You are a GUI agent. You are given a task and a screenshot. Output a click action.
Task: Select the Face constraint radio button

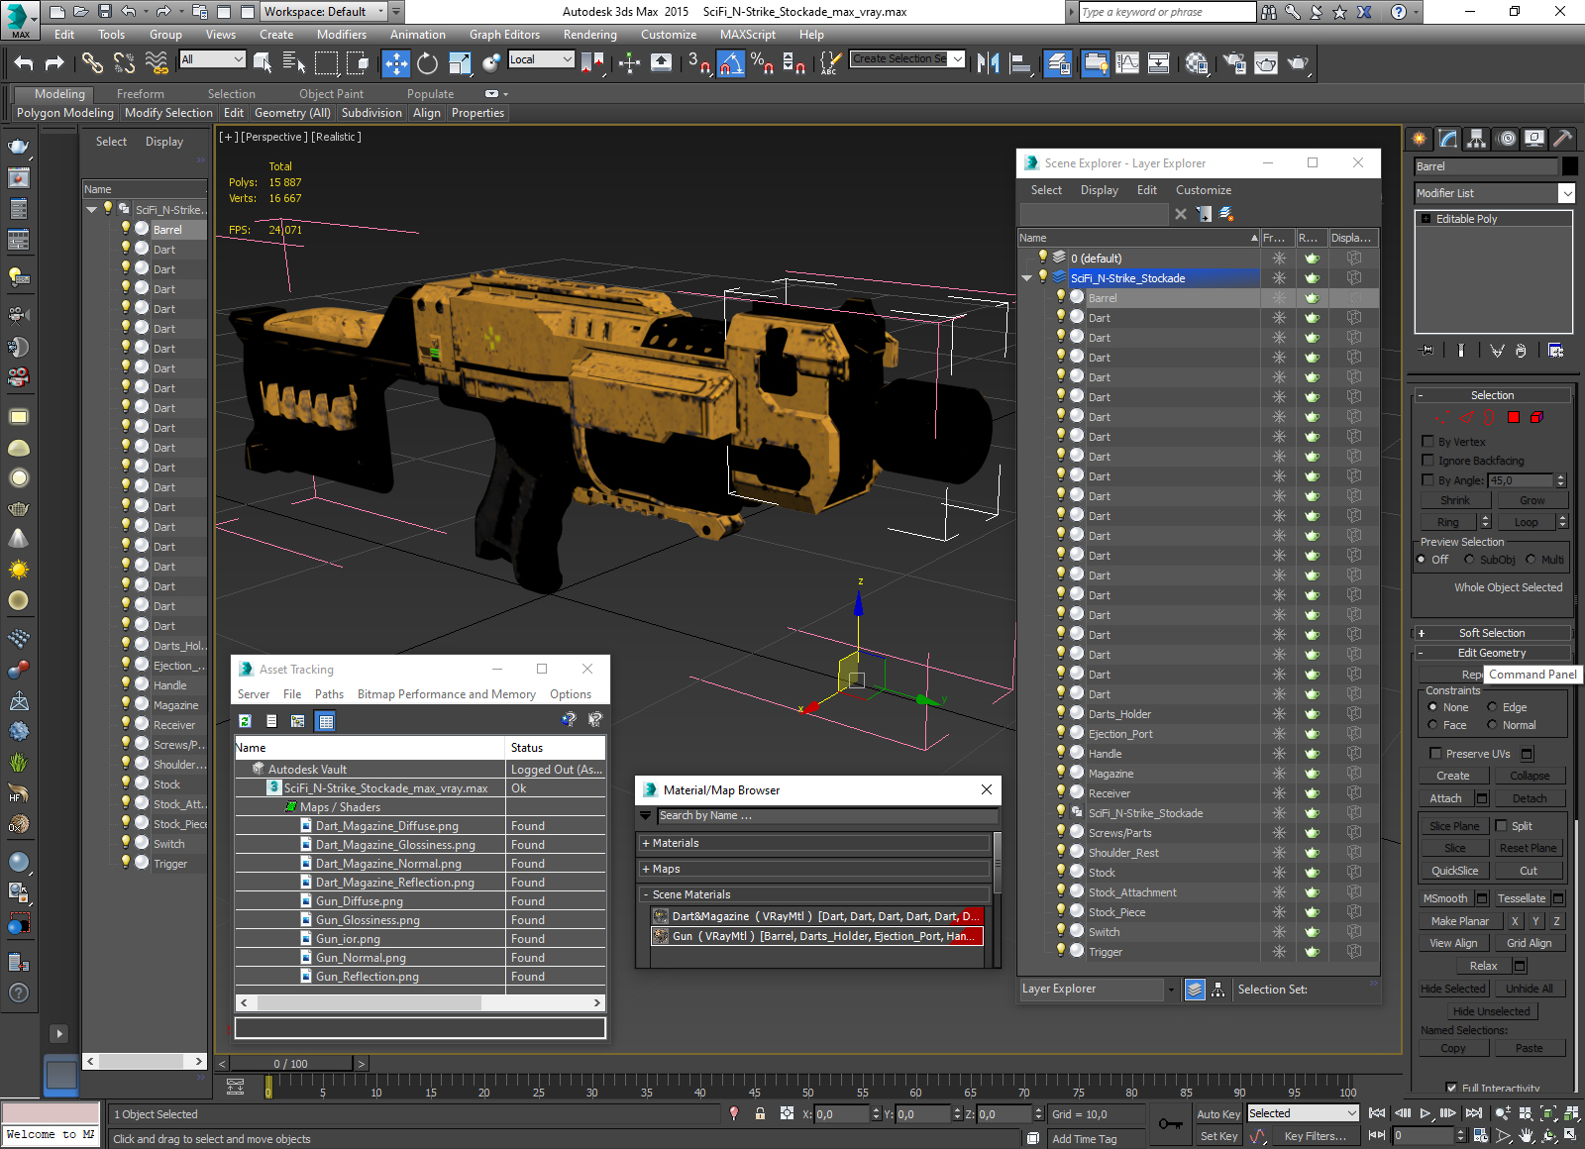(x=1432, y=725)
